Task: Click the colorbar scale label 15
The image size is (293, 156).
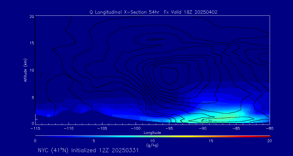Action: (211, 141)
